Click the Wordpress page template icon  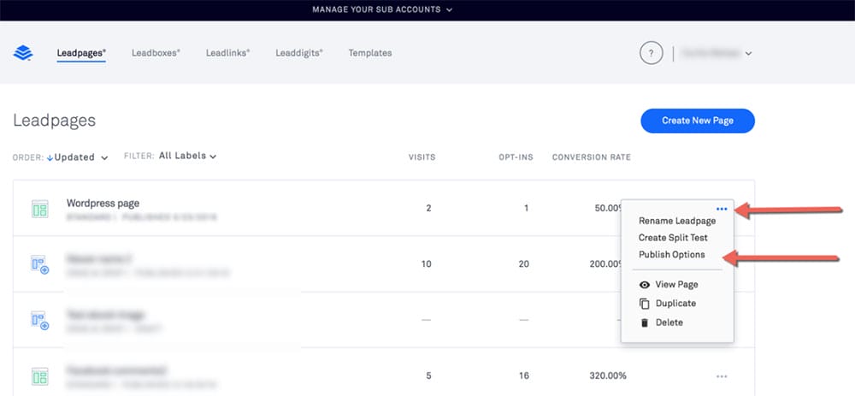click(x=39, y=209)
